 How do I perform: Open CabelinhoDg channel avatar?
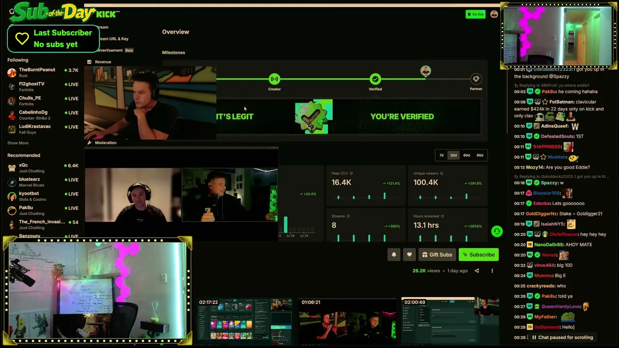12,115
